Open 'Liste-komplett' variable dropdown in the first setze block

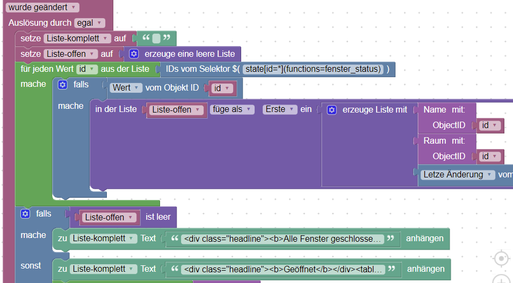point(77,39)
